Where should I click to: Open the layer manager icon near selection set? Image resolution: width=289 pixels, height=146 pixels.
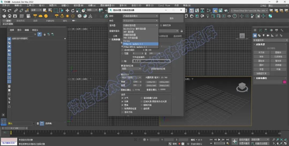tap(38, 124)
